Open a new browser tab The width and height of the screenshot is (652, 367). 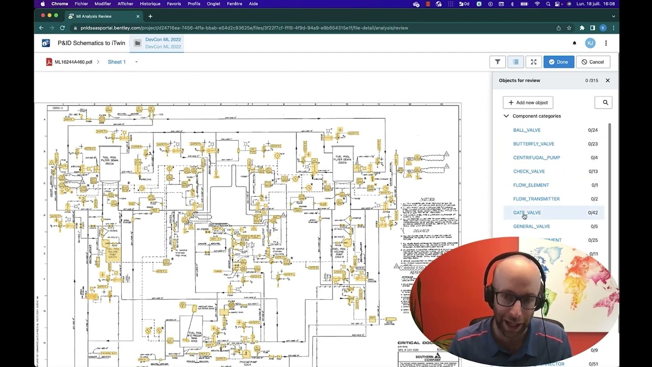150,16
